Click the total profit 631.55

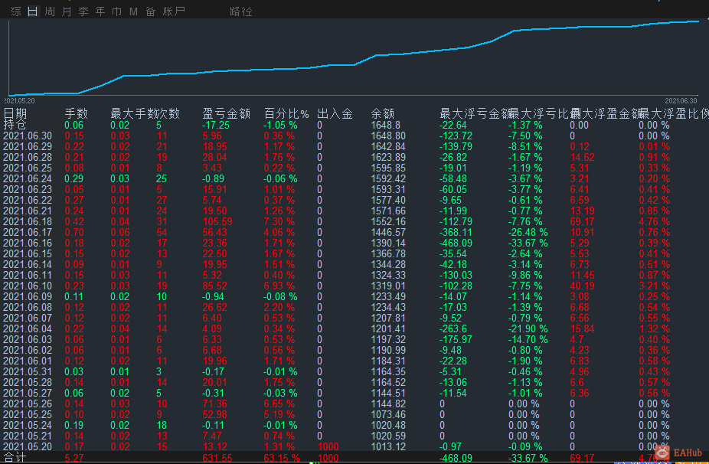tap(217, 458)
